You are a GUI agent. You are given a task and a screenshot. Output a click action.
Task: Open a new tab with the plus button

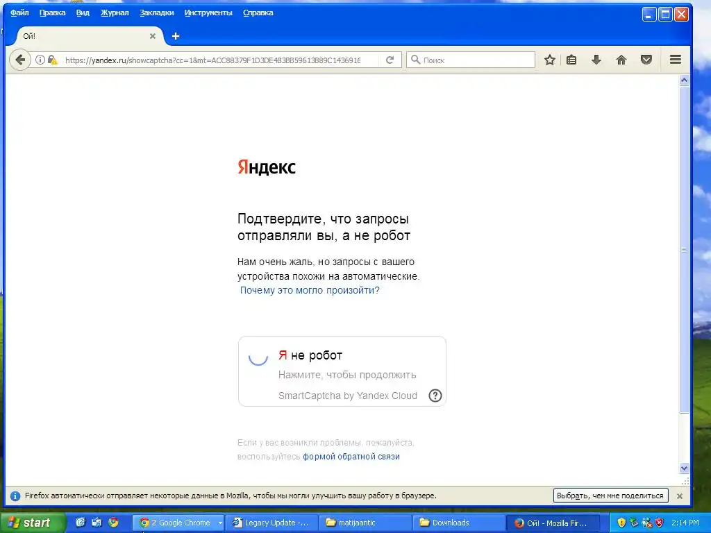click(x=176, y=36)
